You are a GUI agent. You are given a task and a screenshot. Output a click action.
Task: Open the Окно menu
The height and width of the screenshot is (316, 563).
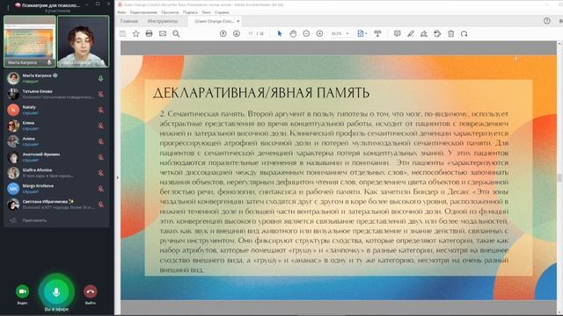[x=207, y=12]
